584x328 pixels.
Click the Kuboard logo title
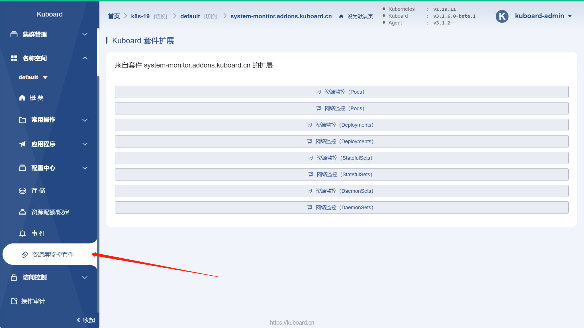tap(50, 14)
